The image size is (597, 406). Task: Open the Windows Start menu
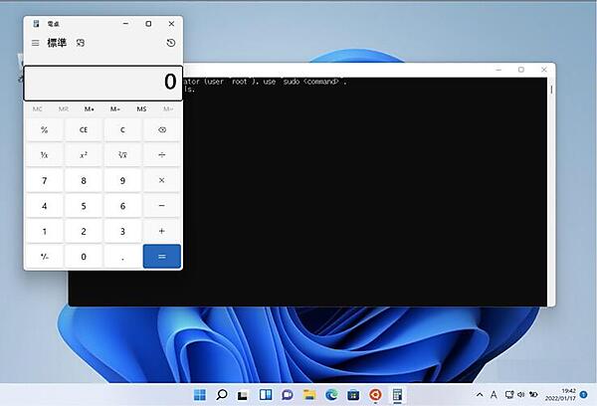[200, 395]
